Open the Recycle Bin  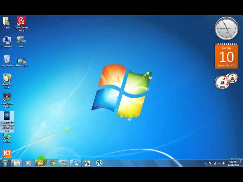click(x=7, y=61)
